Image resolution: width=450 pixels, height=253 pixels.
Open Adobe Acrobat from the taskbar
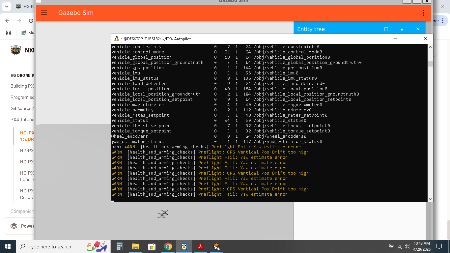[x=200, y=246]
